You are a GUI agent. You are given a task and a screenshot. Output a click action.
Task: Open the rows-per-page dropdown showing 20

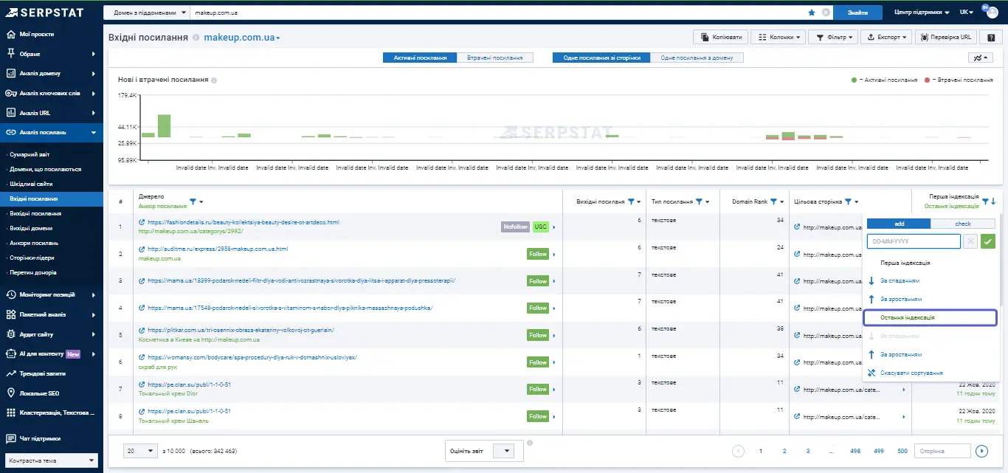[140, 451]
